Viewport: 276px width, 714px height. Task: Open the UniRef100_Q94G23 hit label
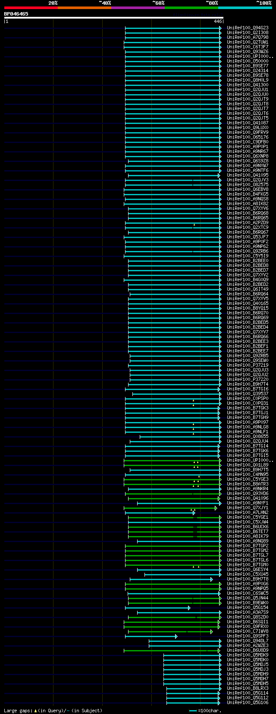(248, 28)
